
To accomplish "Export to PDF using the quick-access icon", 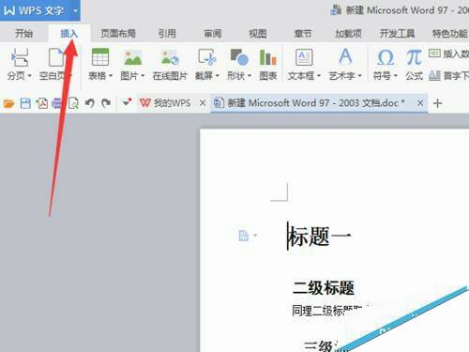I will [x=42, y=103].
